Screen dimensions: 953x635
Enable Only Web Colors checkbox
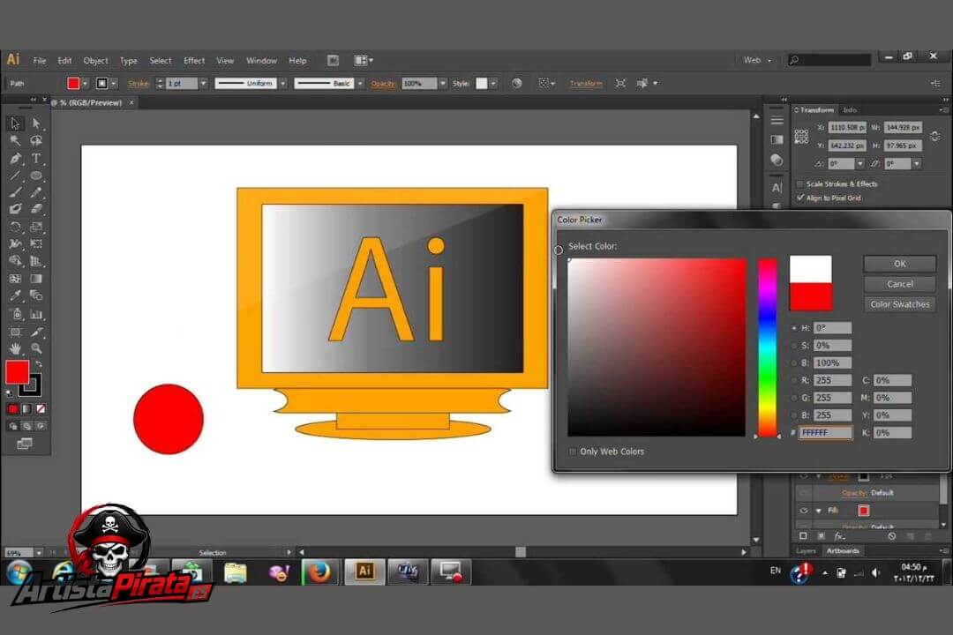[573, 452]
